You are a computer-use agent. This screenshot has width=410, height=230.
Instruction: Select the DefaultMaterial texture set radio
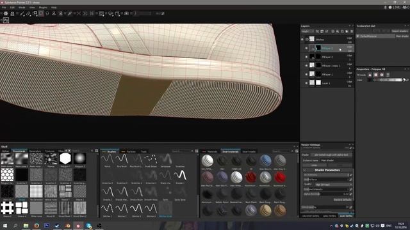pos(357,36)
